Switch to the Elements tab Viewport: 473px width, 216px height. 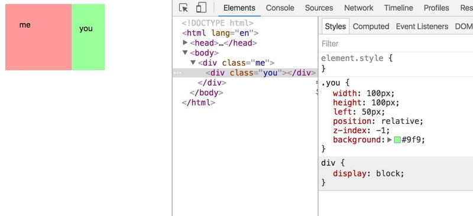pyautogui.click(x=239, y=8)
